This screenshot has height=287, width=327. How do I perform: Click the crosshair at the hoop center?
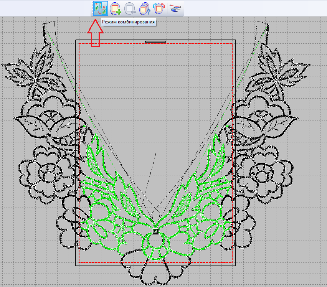[156, 153]
